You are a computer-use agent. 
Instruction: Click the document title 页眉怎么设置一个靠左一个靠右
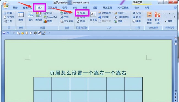[88, 73]
